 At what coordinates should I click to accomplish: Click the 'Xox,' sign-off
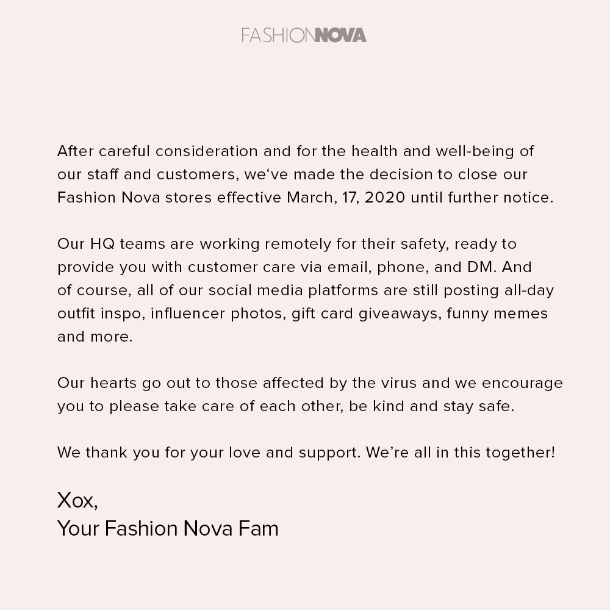coord(77,500)
